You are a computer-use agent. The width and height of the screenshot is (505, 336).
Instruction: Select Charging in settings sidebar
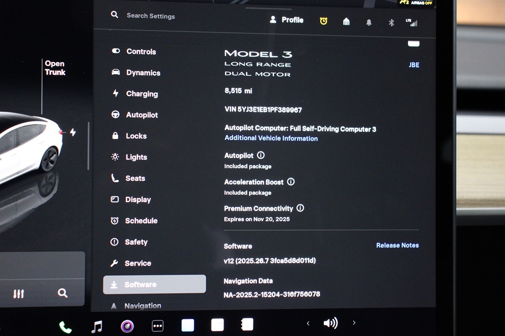tap(142, 94)
